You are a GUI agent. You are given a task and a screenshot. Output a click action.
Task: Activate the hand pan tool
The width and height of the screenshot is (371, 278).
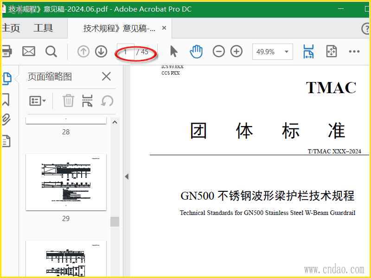(x=196, y=51)
